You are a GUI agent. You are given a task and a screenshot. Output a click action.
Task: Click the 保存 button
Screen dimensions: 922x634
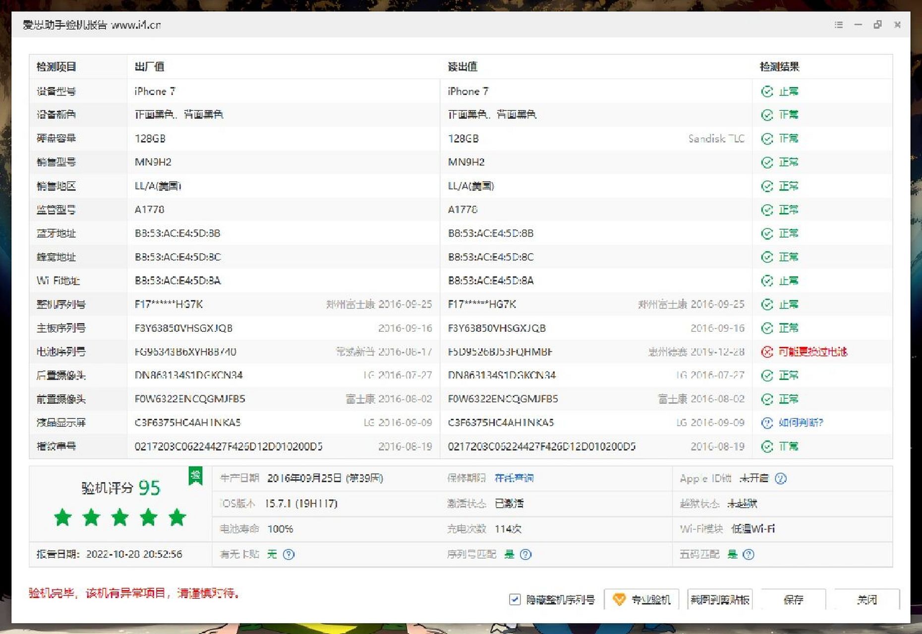(793, 600)
